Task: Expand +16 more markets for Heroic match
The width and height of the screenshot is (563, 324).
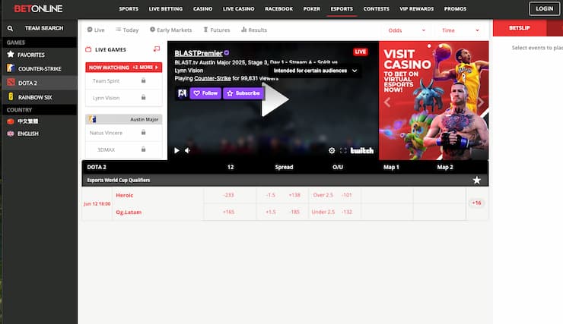Action: pyautogui.click(x=476, y=203)
